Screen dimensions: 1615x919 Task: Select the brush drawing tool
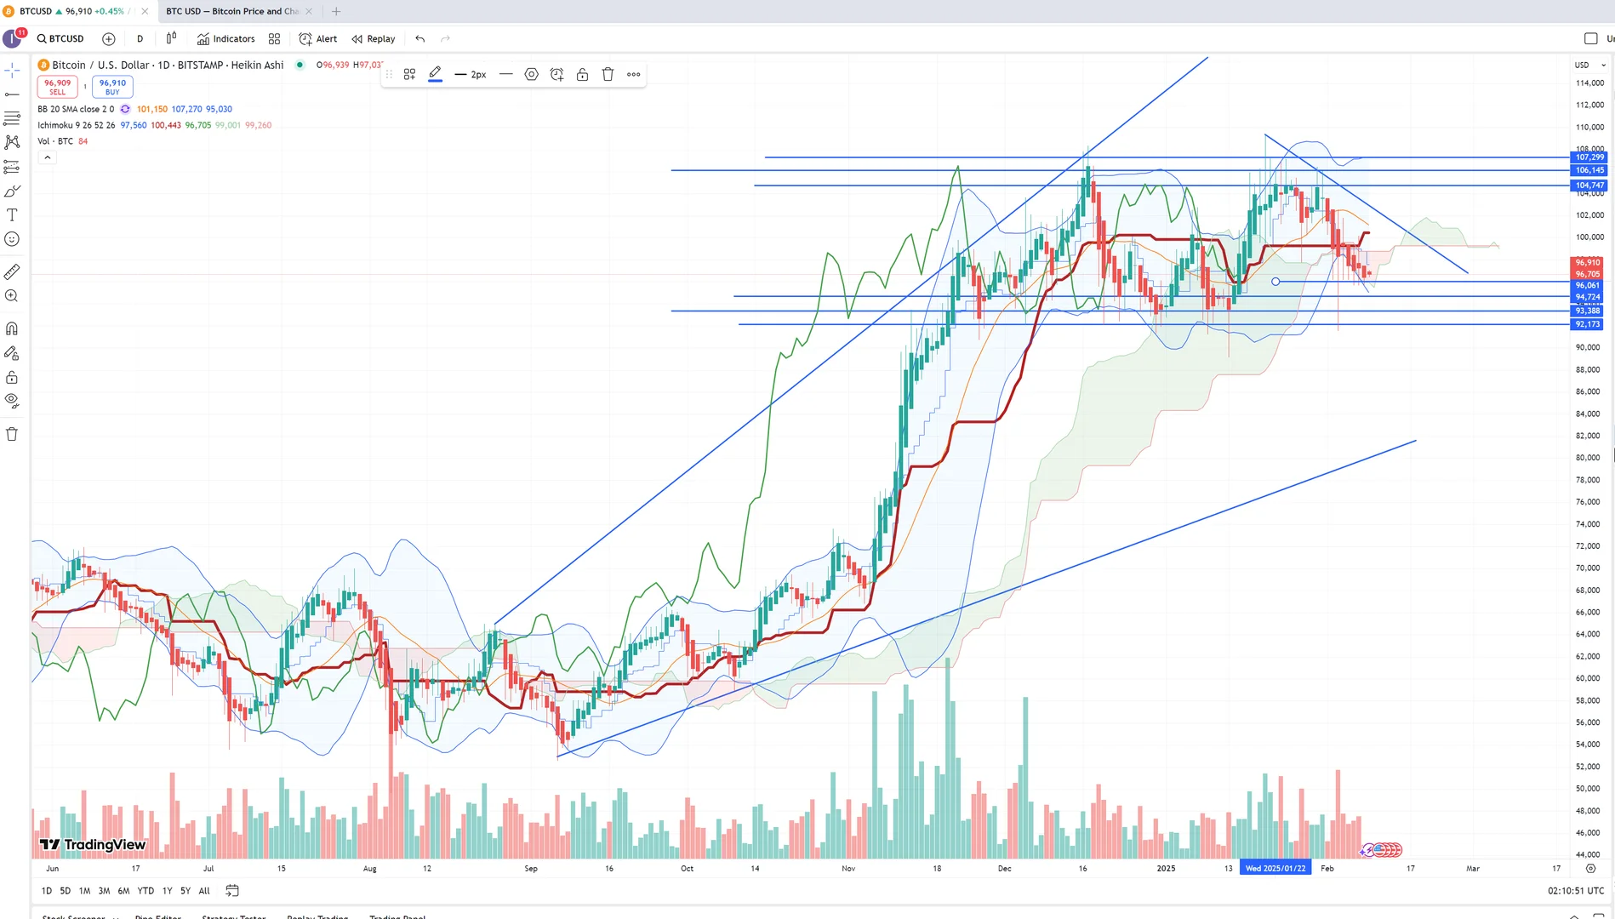coord(12,191)
